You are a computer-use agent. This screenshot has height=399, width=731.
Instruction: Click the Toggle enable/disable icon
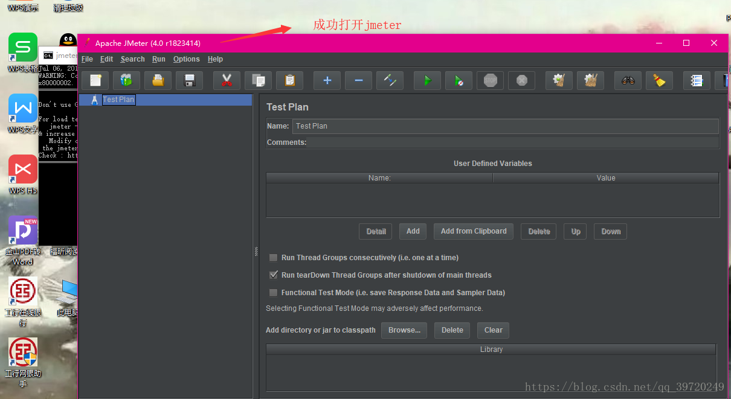(x=390, y=80)
